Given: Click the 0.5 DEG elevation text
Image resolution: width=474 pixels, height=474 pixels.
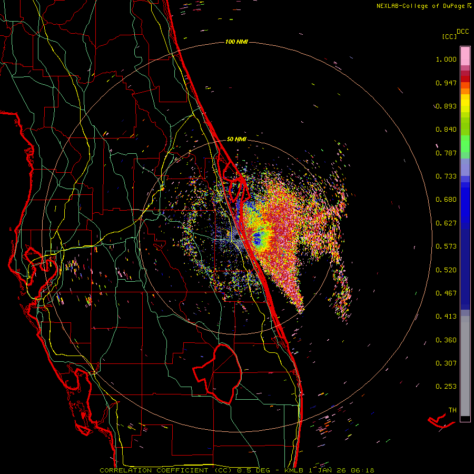Looking at the screenshot, I should [254, 470].
